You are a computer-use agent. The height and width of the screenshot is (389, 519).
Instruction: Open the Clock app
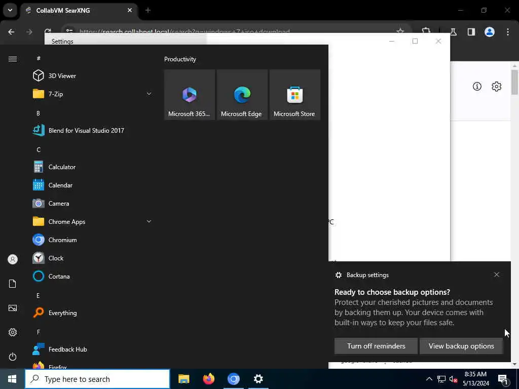click(x=93, y=258)
